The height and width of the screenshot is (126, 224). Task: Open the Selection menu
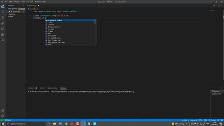pyautogui.click(x=16, y=2)
